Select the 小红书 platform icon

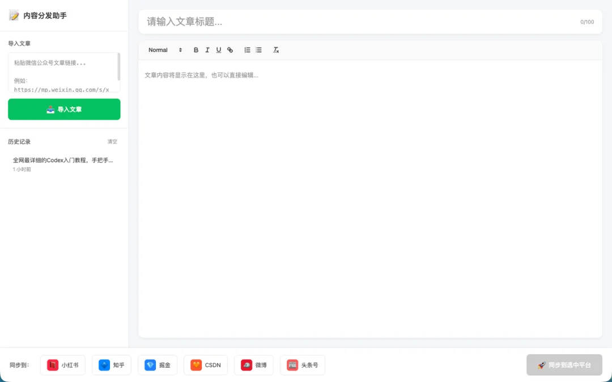click(62, 365)
